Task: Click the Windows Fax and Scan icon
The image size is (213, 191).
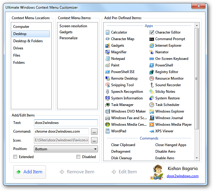Action: [x=108, y=118]
